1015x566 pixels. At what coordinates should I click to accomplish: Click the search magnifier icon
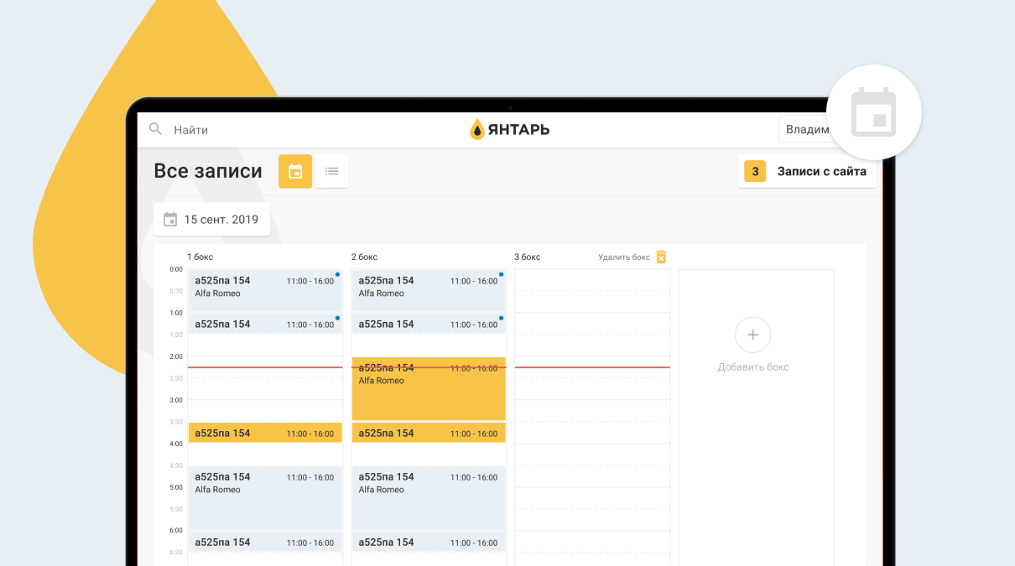click(155, 129)
